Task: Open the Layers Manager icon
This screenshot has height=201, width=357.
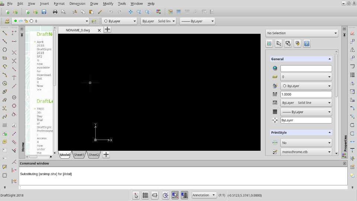Action: (7, 21)
